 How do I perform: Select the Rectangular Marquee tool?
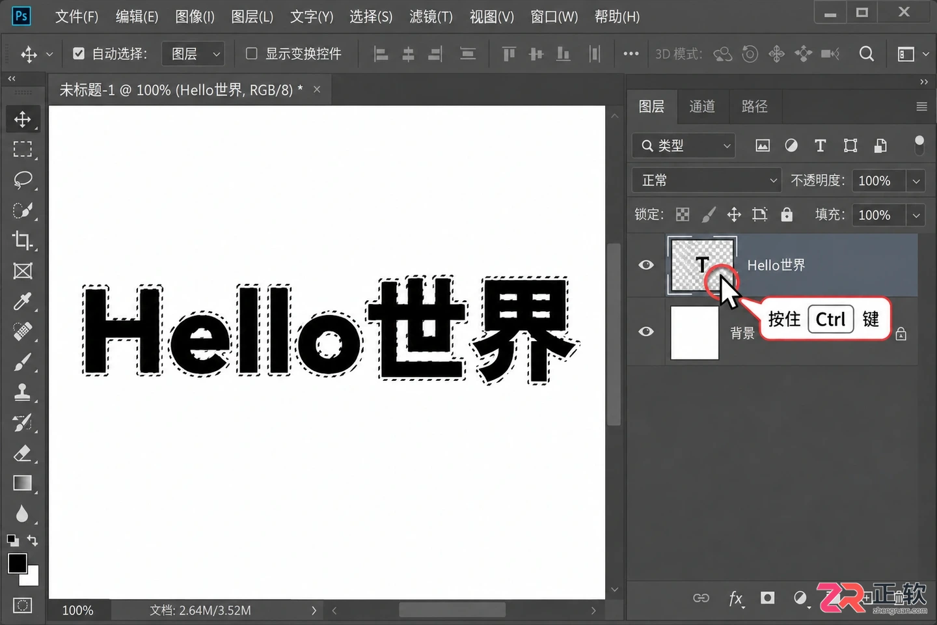[23, 149]
